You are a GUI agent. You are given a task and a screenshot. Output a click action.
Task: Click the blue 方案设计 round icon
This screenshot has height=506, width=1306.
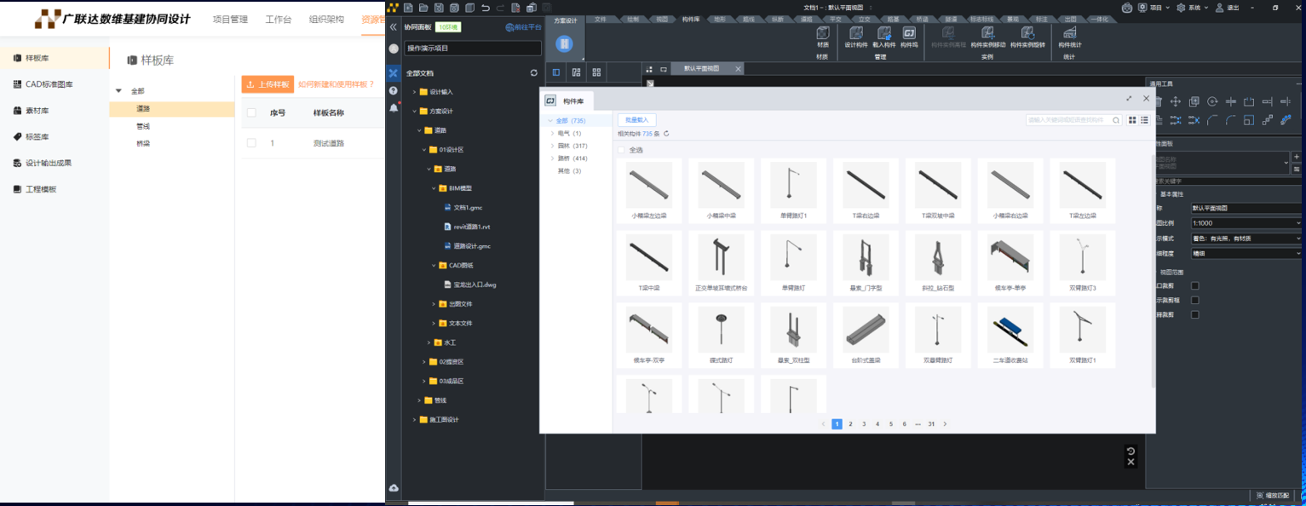point(564,44)
